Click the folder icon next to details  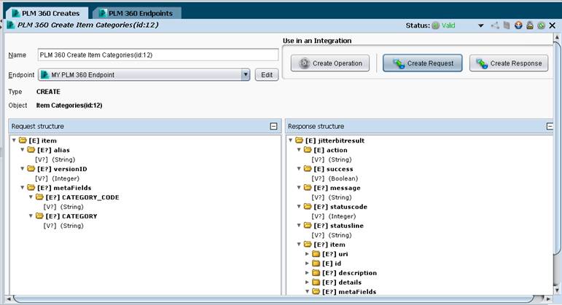(x=316, y=282)
